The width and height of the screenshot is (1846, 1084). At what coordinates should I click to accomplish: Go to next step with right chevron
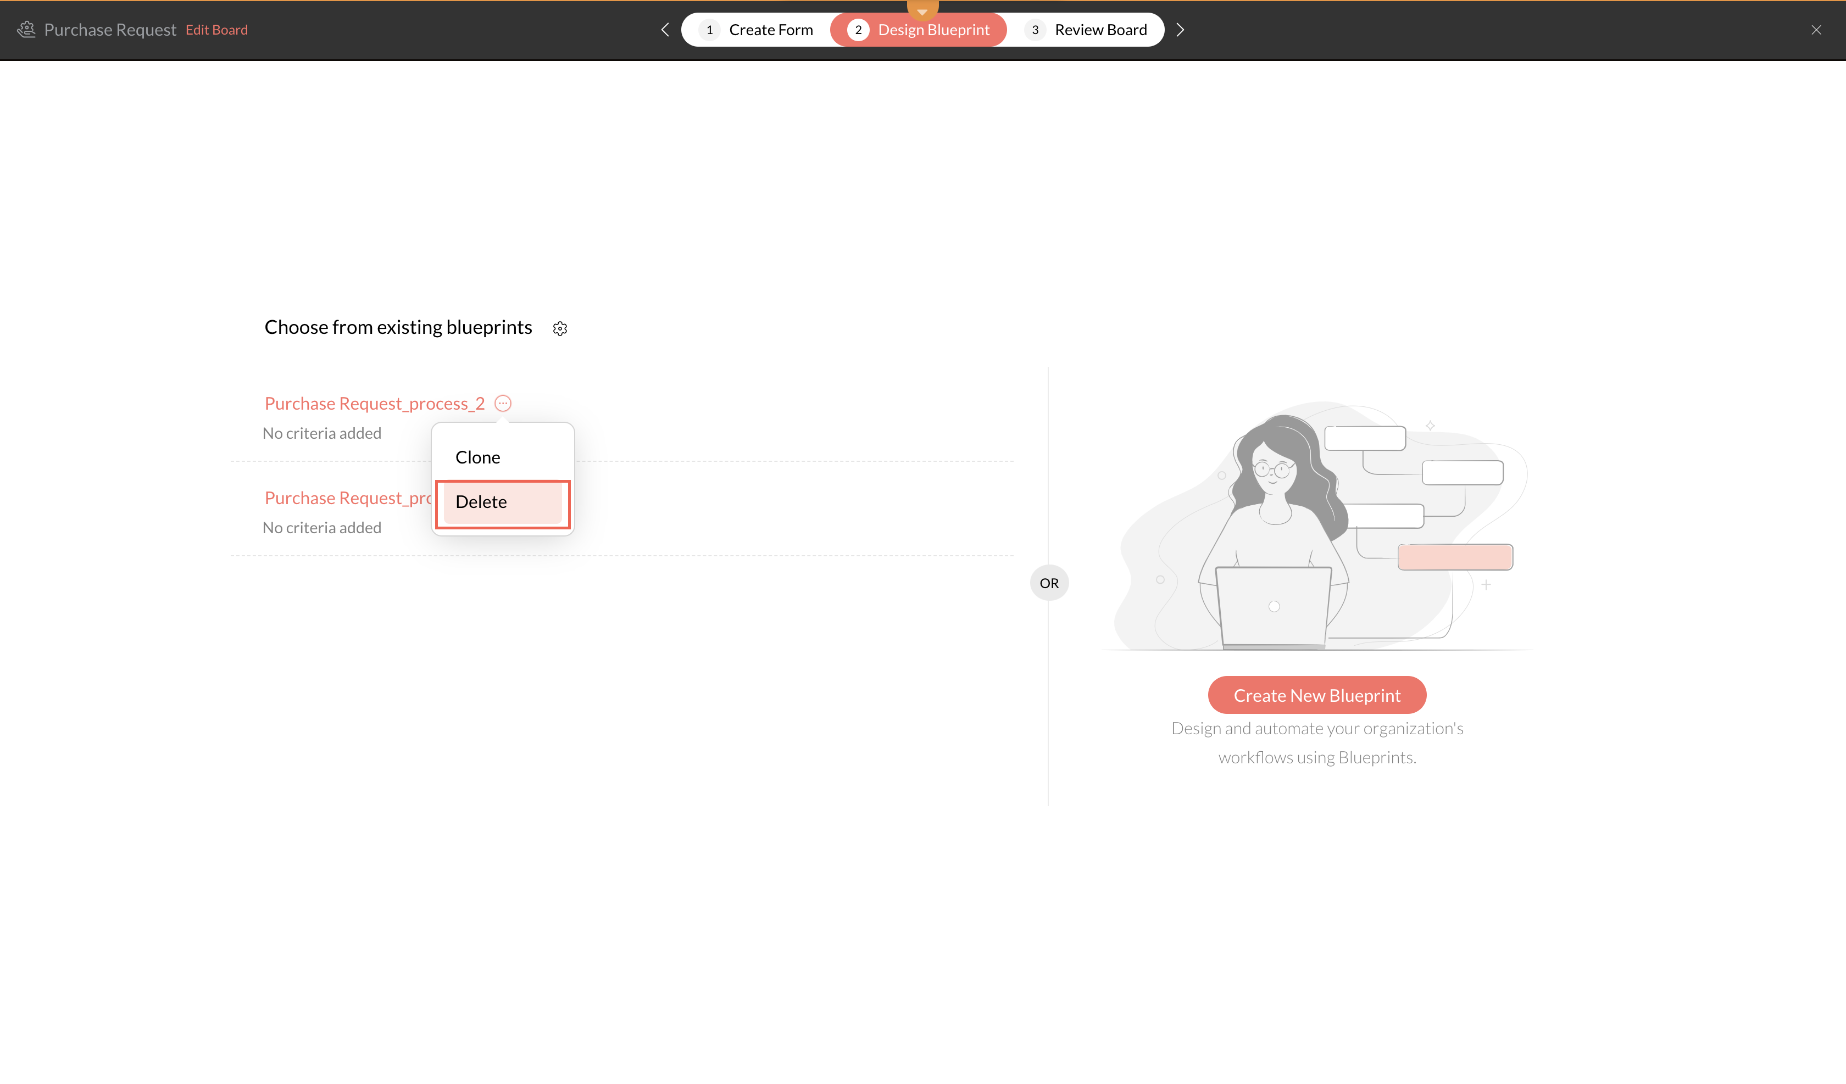pyautogui.click(x=1180, y=29)
